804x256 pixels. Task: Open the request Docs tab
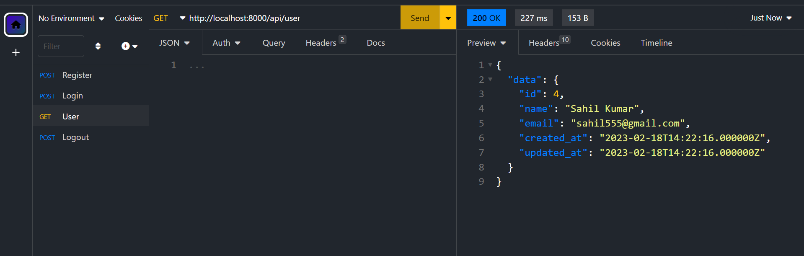[375, 43]
